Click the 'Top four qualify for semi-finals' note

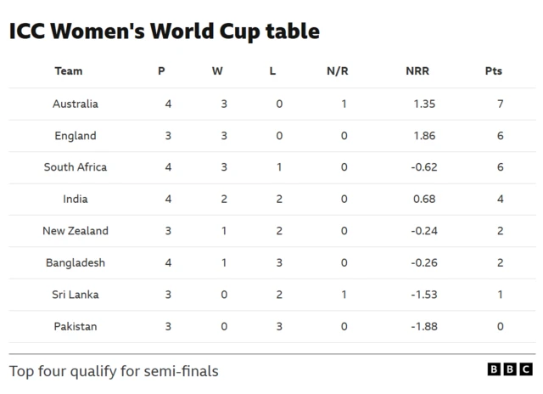click(x=114, y=371)
